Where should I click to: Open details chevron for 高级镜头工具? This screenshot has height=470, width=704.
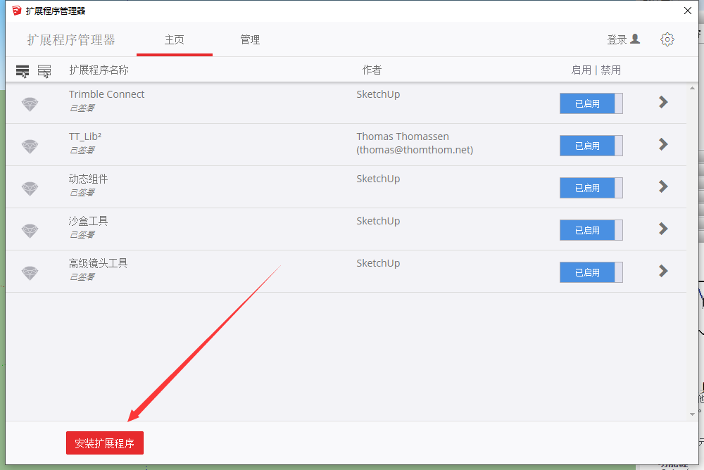click(663, 271)
